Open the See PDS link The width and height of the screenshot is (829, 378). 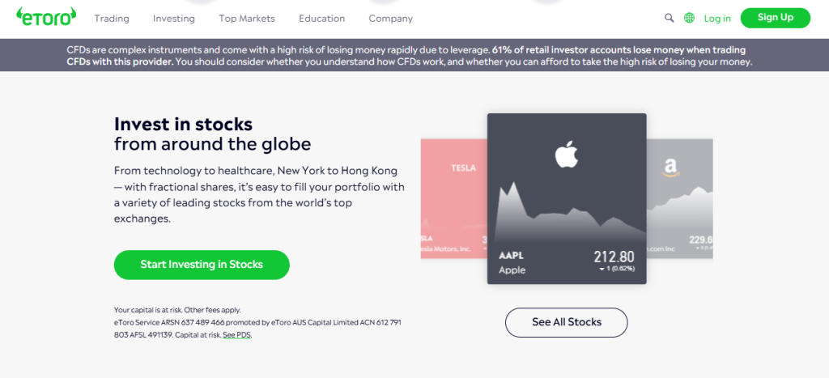237,335
